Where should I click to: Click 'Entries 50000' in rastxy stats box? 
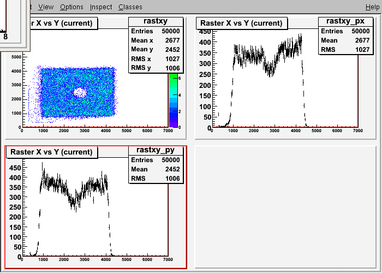pyautogui.click(x=156, y=31)
